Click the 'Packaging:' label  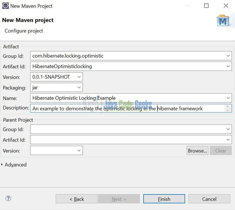coord(14,88)
